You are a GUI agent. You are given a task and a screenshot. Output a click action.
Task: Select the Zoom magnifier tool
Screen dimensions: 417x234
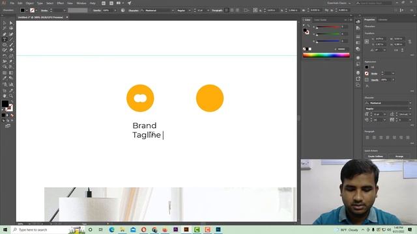(11, 96)
